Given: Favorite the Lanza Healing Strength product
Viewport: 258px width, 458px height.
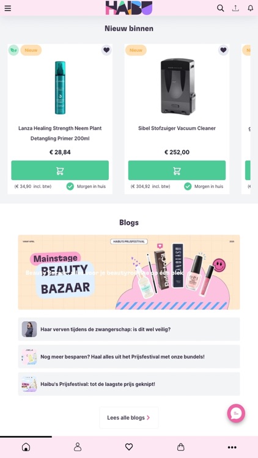Looking at the screenshot, I should click(106, 50).
